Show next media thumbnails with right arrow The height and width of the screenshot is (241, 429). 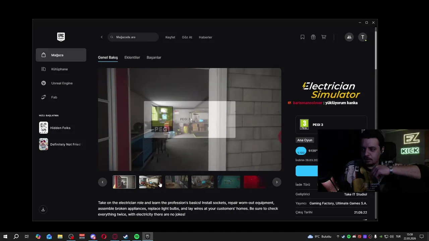pos(277,182)
